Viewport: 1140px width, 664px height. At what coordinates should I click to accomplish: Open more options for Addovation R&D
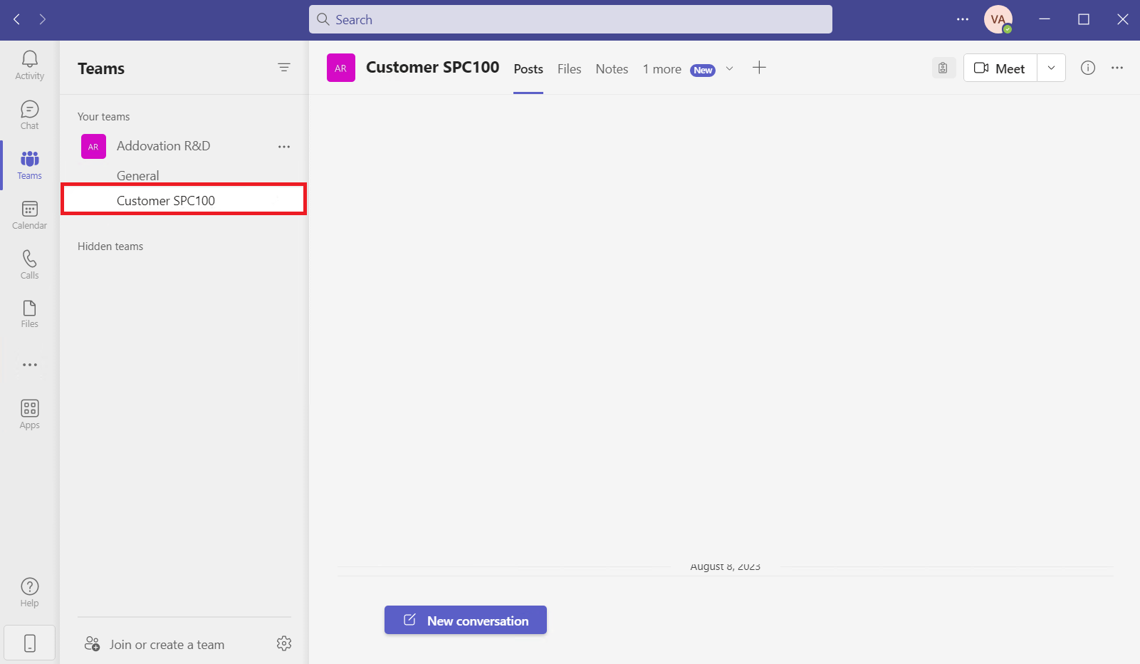[284, 146]
